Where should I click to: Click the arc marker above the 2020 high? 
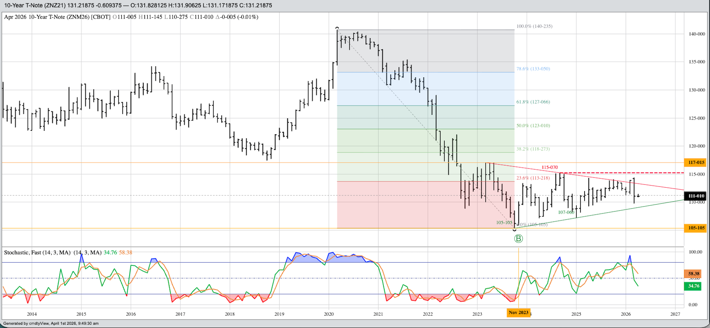coord(337,28)
